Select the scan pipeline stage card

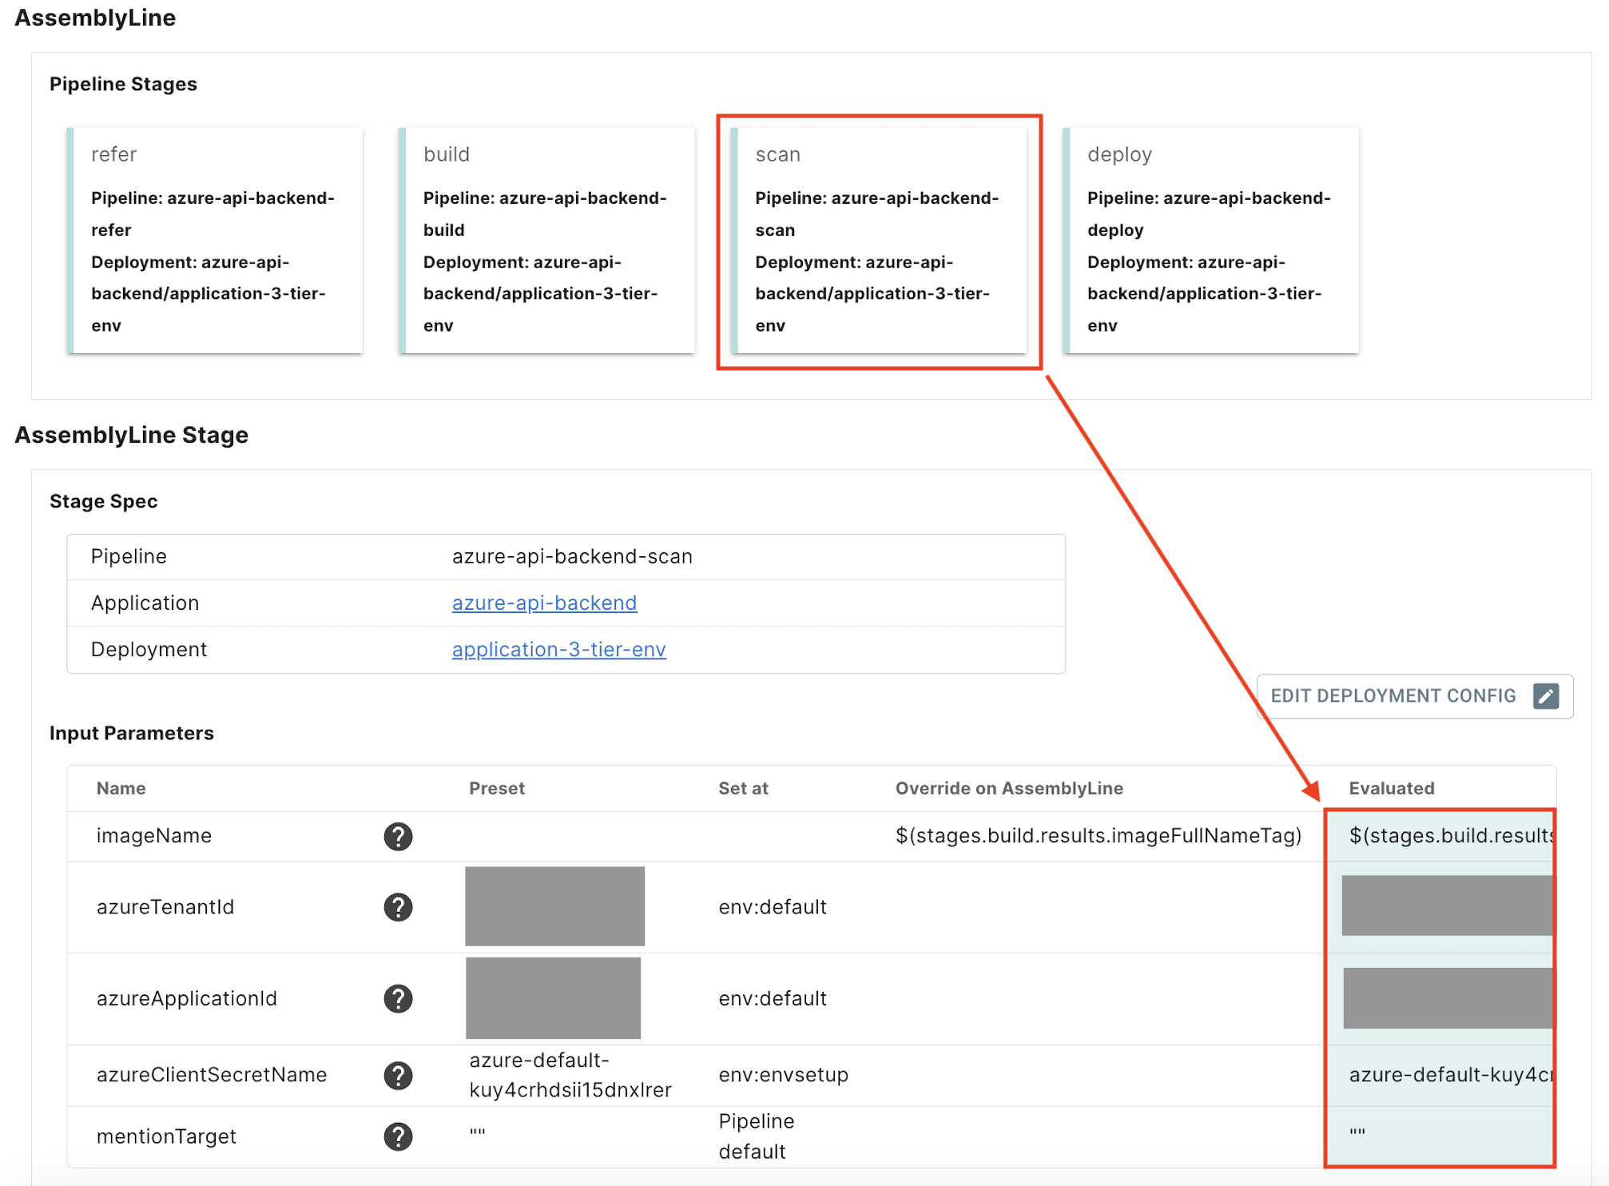(x=879, y=240)
